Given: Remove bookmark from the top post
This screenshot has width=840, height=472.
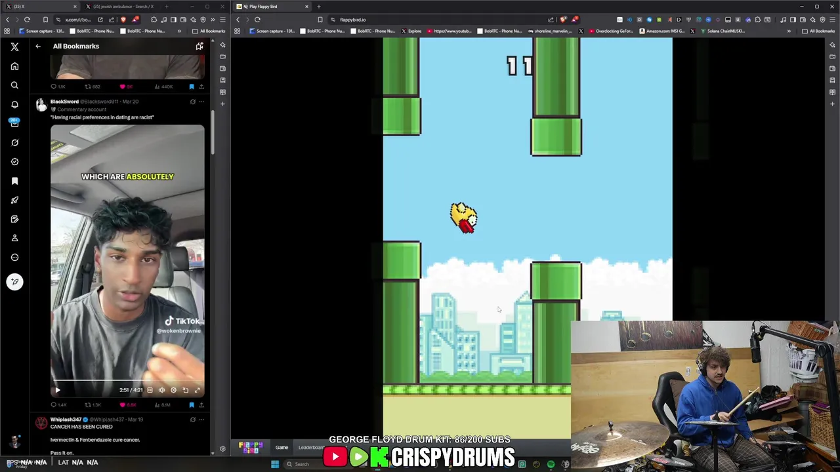Looking at the screenshot, I should pyautogui.click(x=192, y=87).
